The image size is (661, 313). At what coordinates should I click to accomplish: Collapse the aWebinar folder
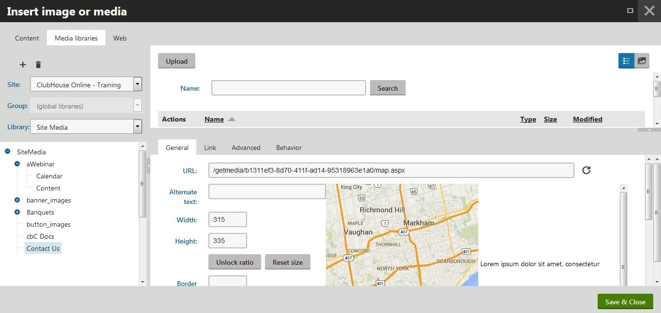(17, 164)
